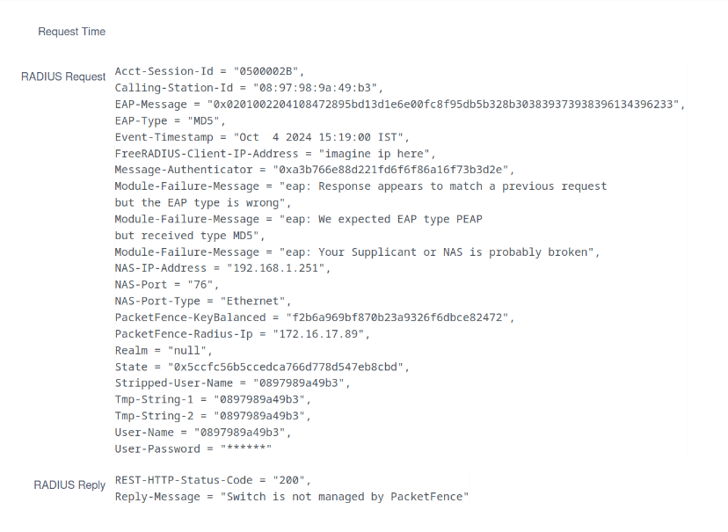Click the PacketFence-Radius-Ip 172.16.17.89 line
Viewport: 728px width, 532px height.
(242, 334)
